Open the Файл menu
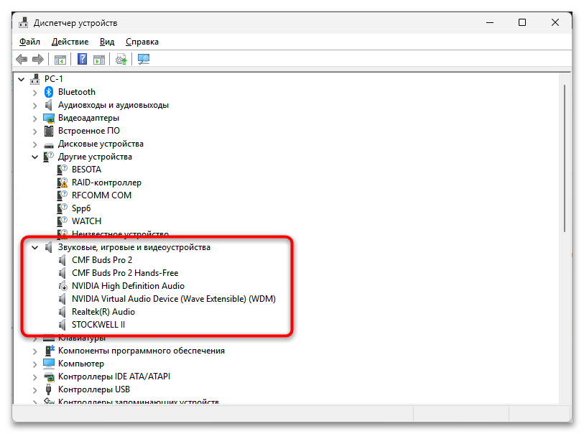Image resolution: width=584 pixels, height=434 pixels. 29,42
